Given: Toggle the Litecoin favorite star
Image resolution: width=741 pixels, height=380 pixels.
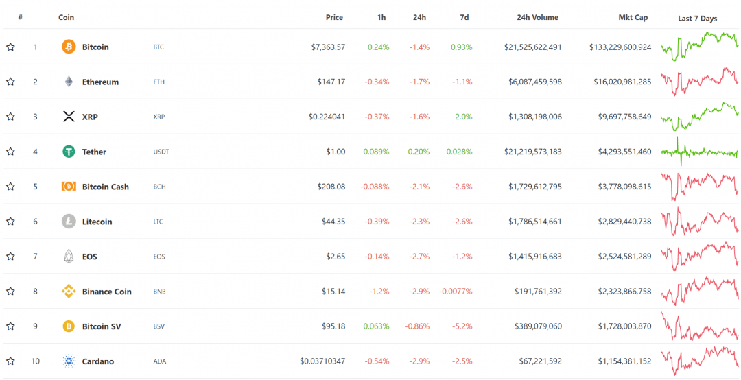Looking at the screenshot, I should click(10, 221).
